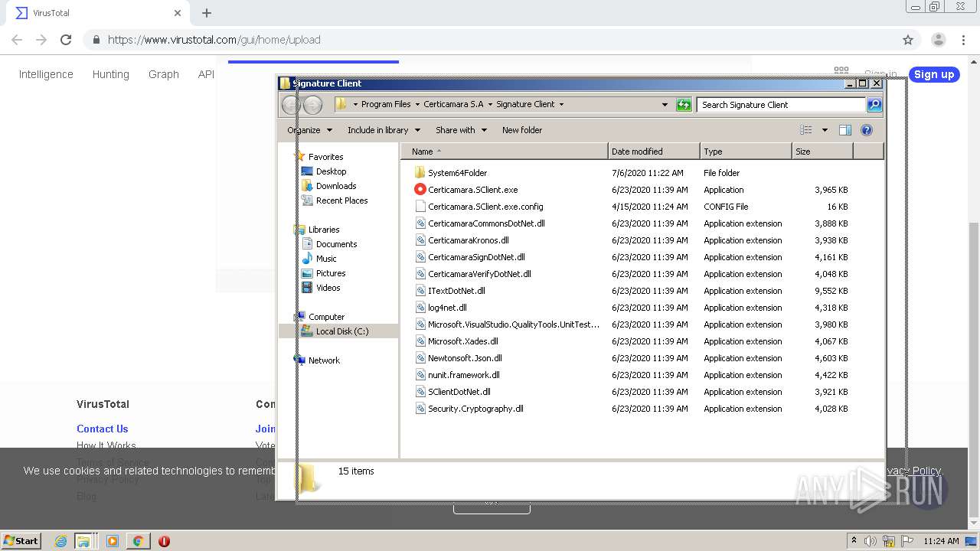
Task: Click the red Opera taskbar icon
Action: 164,541
